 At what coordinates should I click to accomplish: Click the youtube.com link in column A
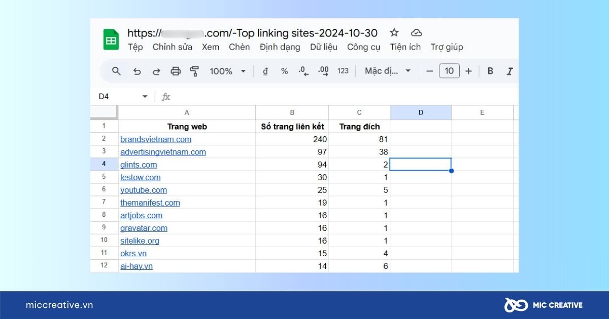click(144, 190)
